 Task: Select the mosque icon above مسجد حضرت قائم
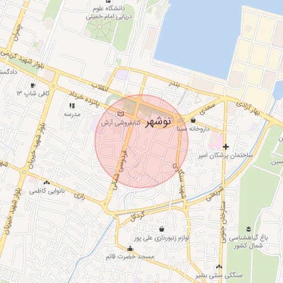[130, 248]
